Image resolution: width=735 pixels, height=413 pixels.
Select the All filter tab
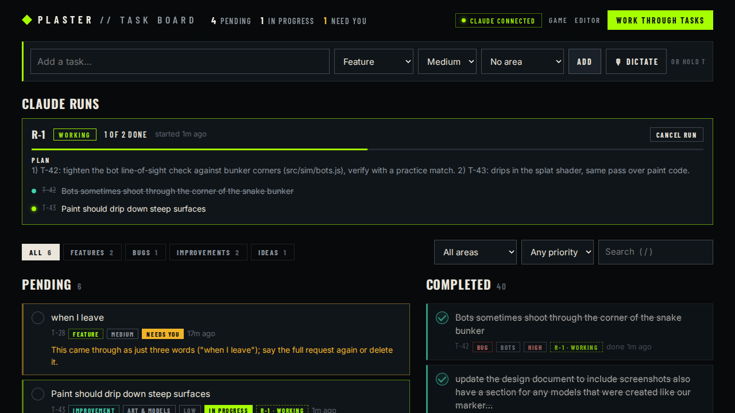coord(41,252)
